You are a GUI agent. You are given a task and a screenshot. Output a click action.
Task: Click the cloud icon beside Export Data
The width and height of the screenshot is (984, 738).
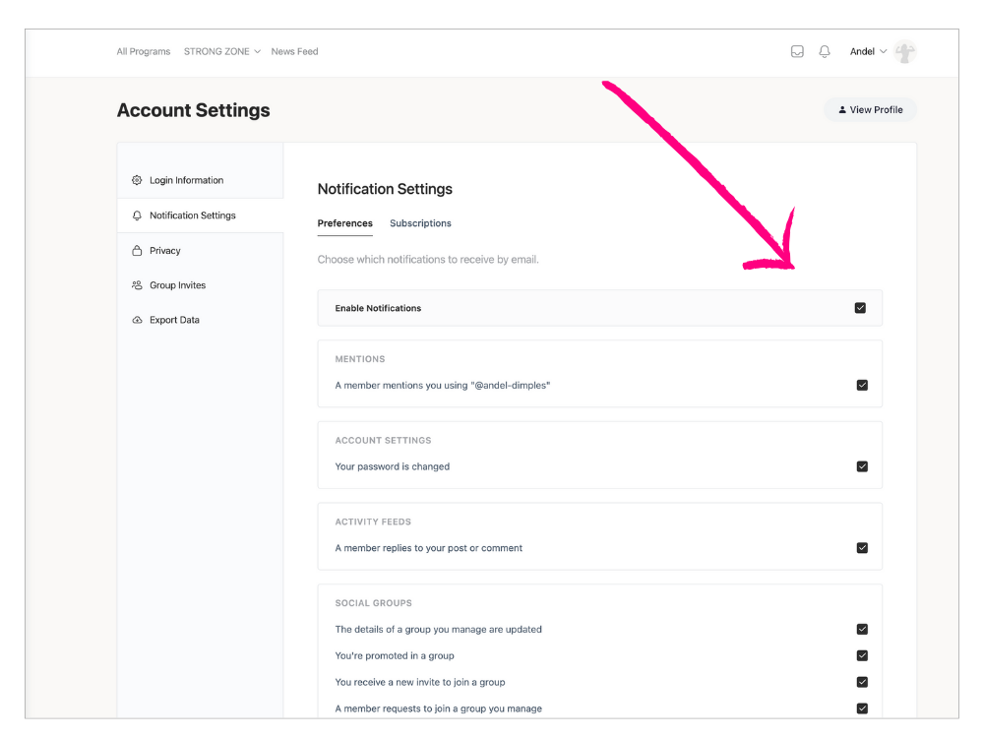point(137,321)
